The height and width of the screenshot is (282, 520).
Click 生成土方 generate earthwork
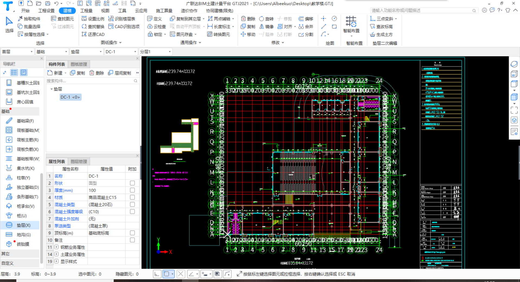[381, 34]
